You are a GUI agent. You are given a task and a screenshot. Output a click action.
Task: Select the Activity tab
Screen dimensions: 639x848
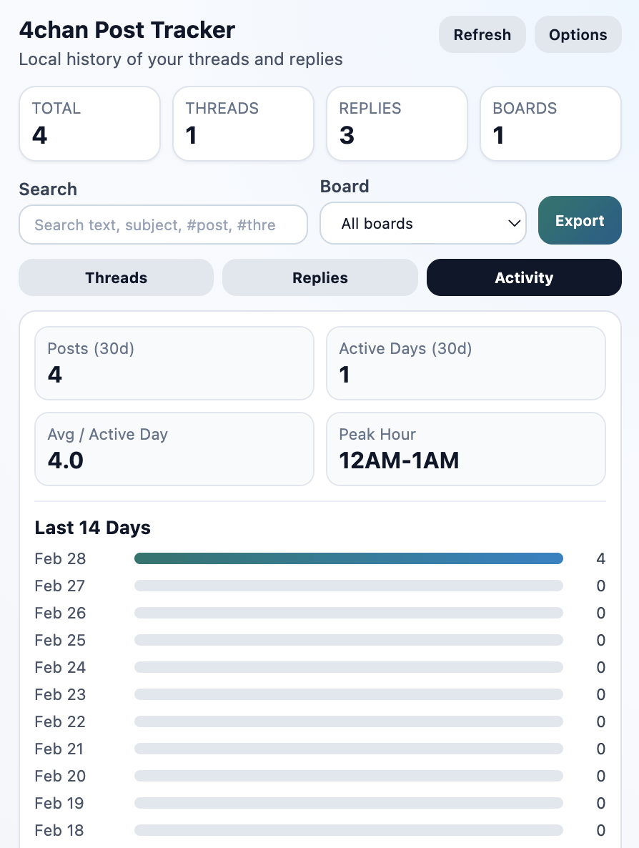[524, 277]
